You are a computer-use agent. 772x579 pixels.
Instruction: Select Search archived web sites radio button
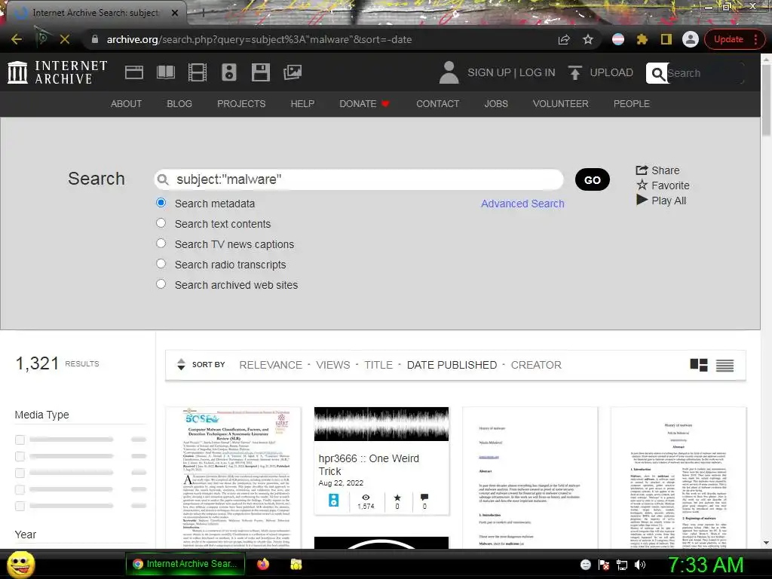pos(161,284)
